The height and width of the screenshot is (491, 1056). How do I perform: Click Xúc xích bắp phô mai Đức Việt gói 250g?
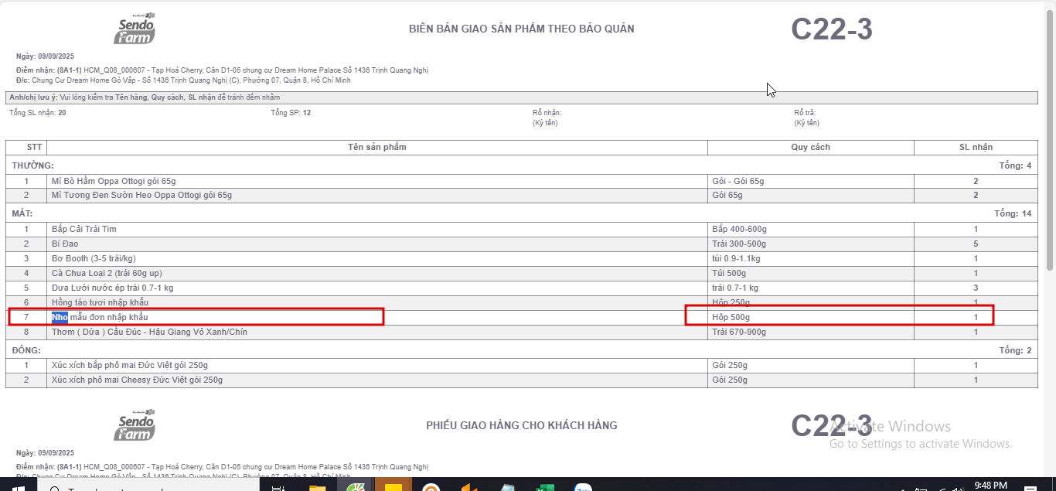130,365
